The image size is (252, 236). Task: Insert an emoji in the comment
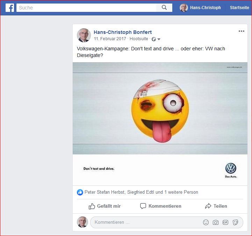[206, 222]
